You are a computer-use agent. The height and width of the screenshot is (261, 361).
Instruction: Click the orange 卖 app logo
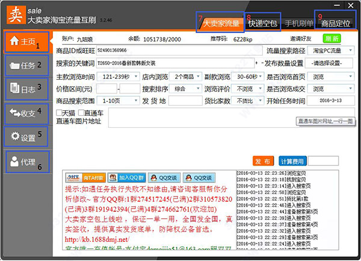(x=16, y=14)
